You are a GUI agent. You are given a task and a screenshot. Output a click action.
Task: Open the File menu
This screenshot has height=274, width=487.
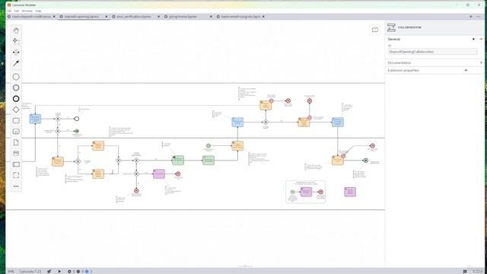[x=9, y=11]
